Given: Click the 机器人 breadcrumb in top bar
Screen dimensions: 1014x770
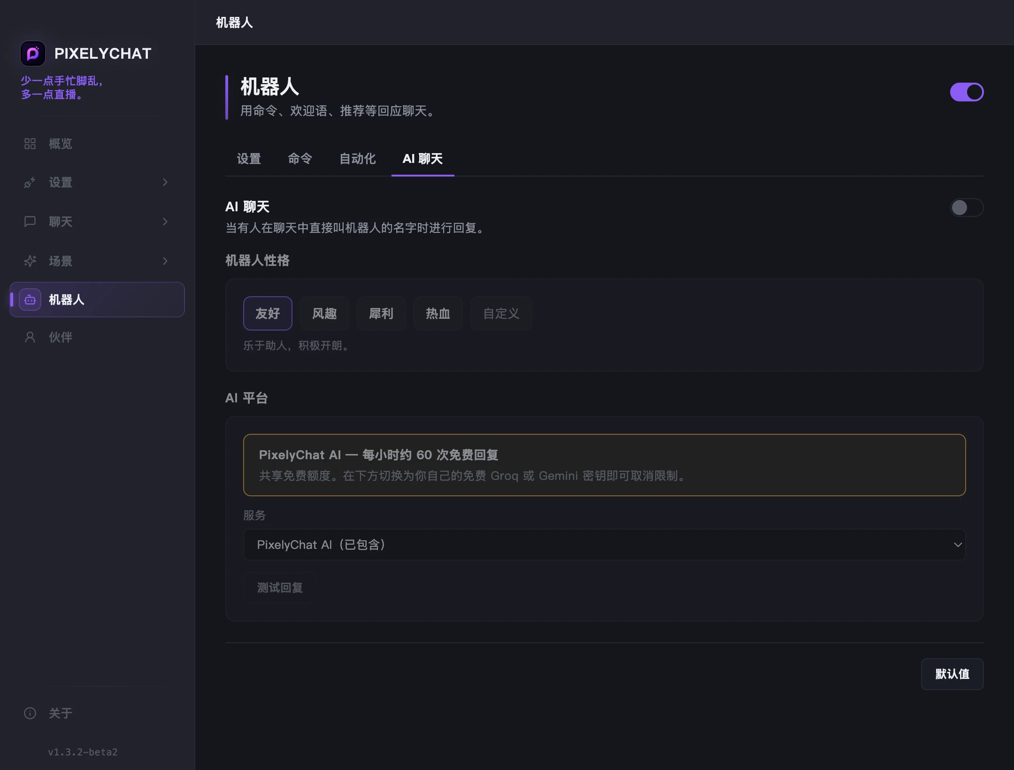Looking at the screenshot, I should [234, 23].
